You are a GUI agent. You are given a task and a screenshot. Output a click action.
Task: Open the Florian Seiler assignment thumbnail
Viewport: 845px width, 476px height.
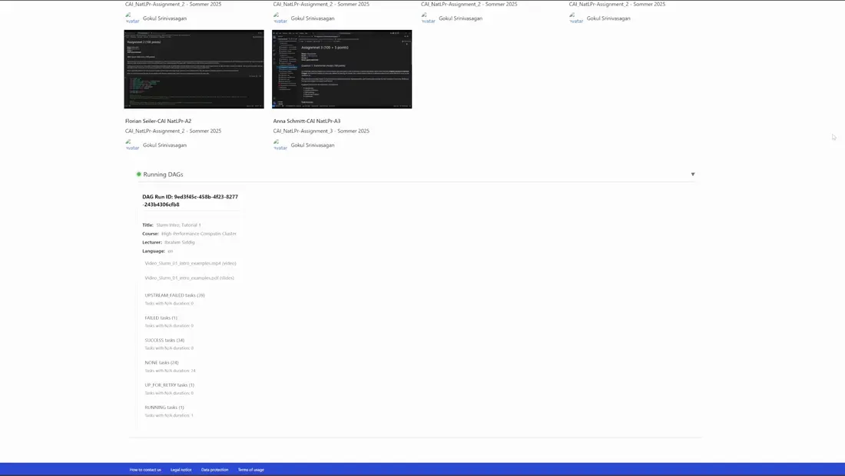(x=194, y=69)
